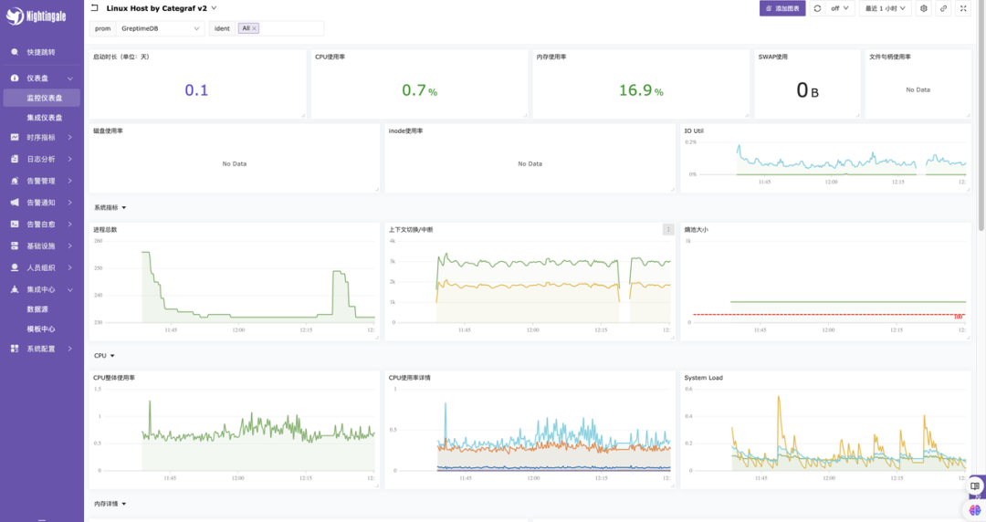This screenshot has width=986, height=522.
Task: Expand the 告警管理 sidebar menu
Action: (41, 181)
